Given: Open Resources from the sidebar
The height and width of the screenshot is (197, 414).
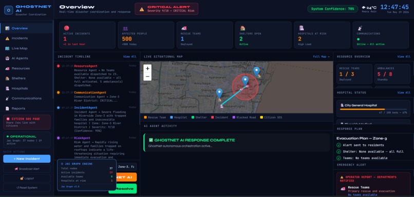Looking at the screenshot, I should point(26,68).
